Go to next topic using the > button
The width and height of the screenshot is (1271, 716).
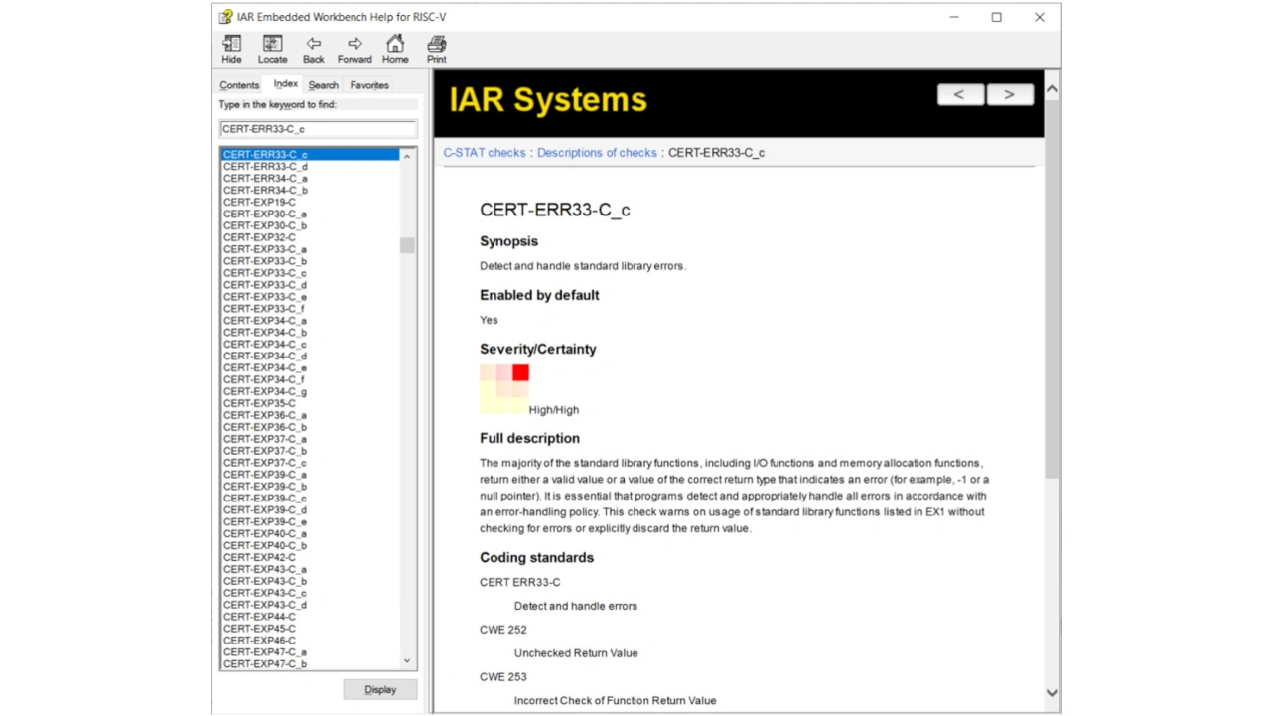(x=1009, y=94)
